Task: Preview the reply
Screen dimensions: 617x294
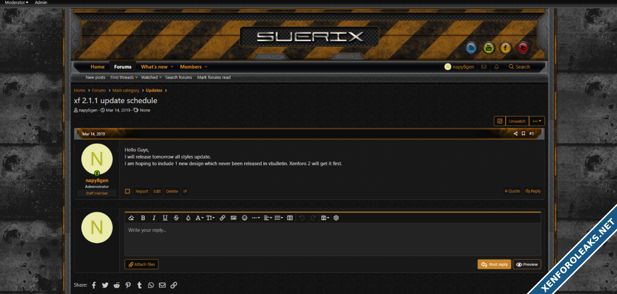Action: pyautogui.click(x=527, y=264)
